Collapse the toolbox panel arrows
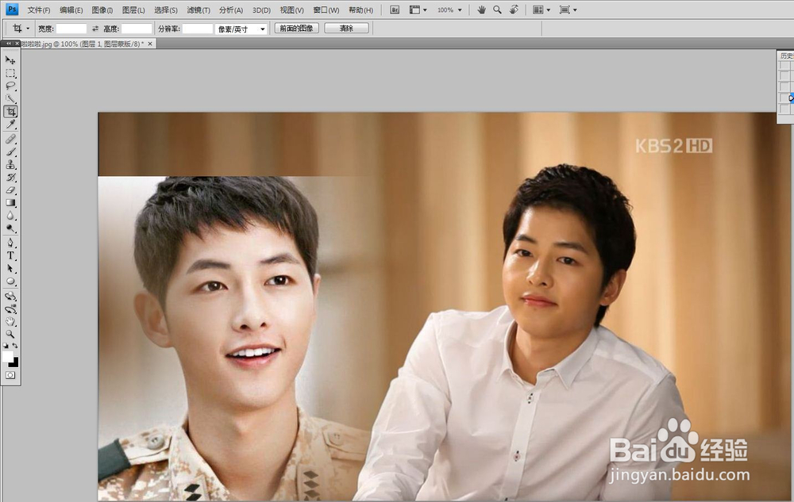 tap(8, 44)
